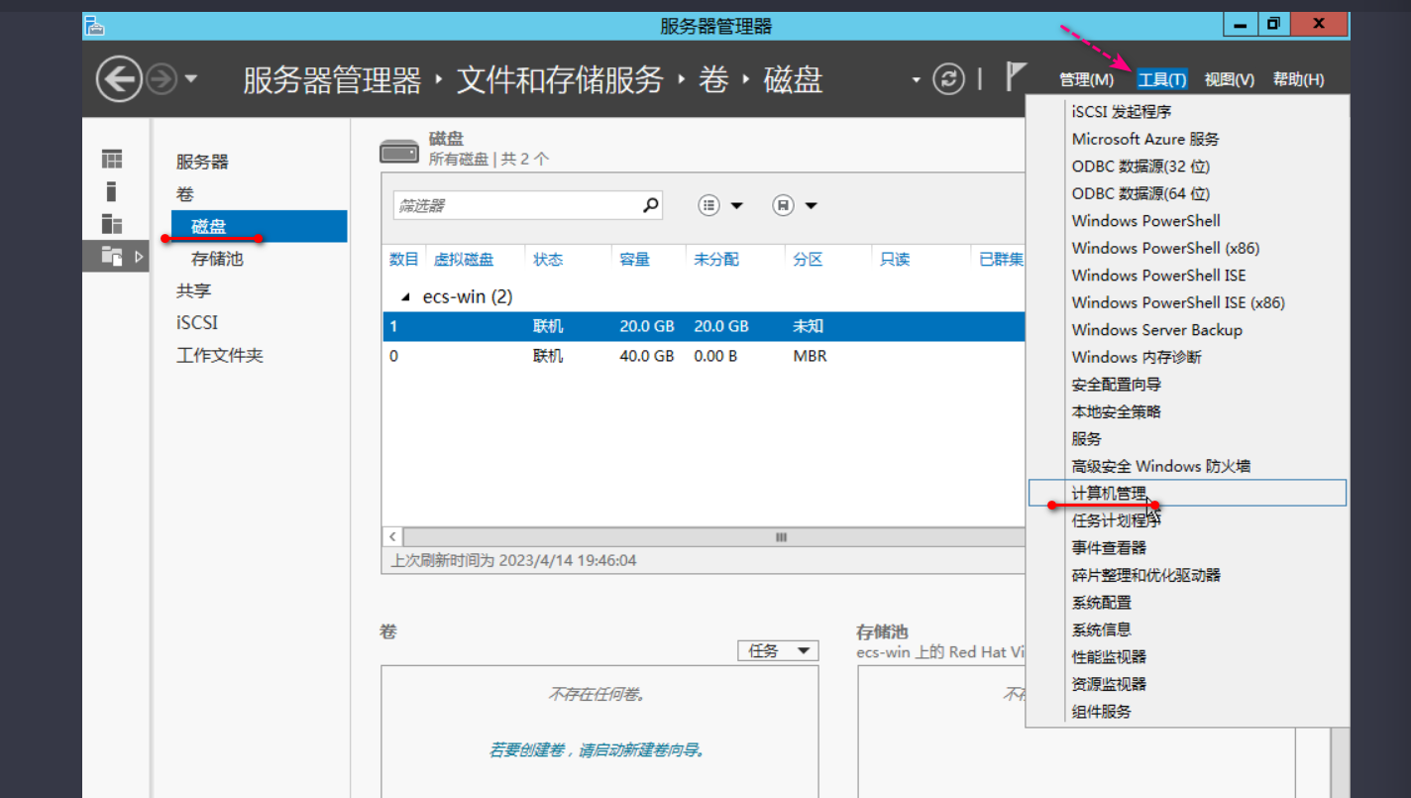Sort by the 数目 column header

403,259
